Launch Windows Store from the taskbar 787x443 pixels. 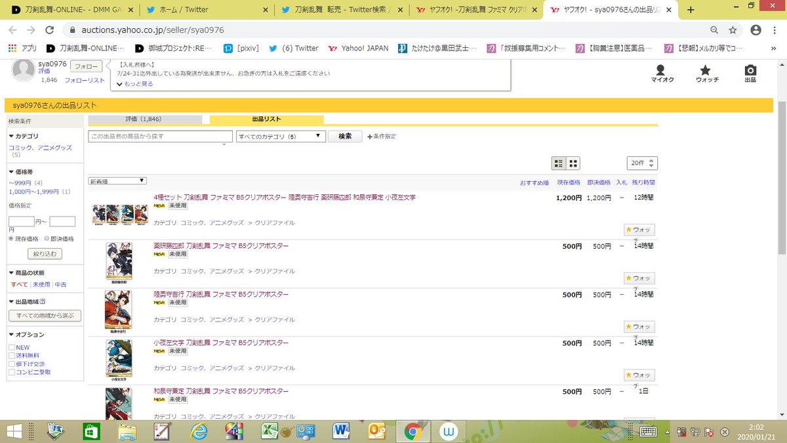(x=91, y=432)
